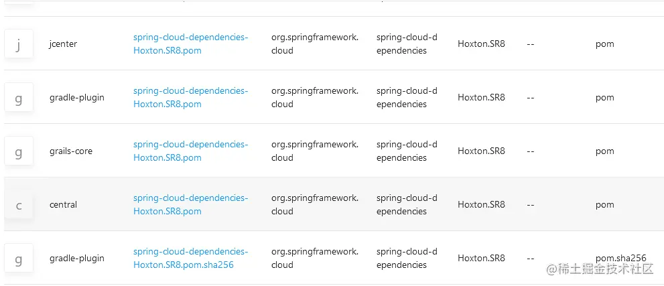
Task: Click gradle-plugin name in the sha256 row
Action: pos(76,259)
